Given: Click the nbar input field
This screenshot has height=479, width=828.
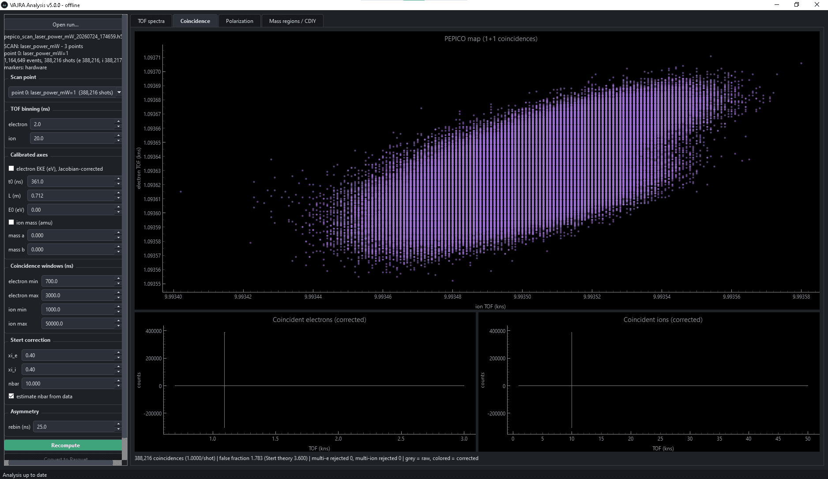Looking at the screenshot, I should tap(68, 384).
